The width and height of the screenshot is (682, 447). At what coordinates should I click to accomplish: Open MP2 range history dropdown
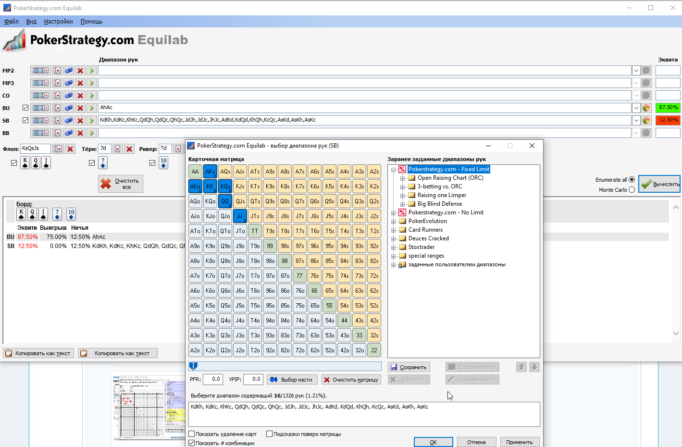(636, 71)
